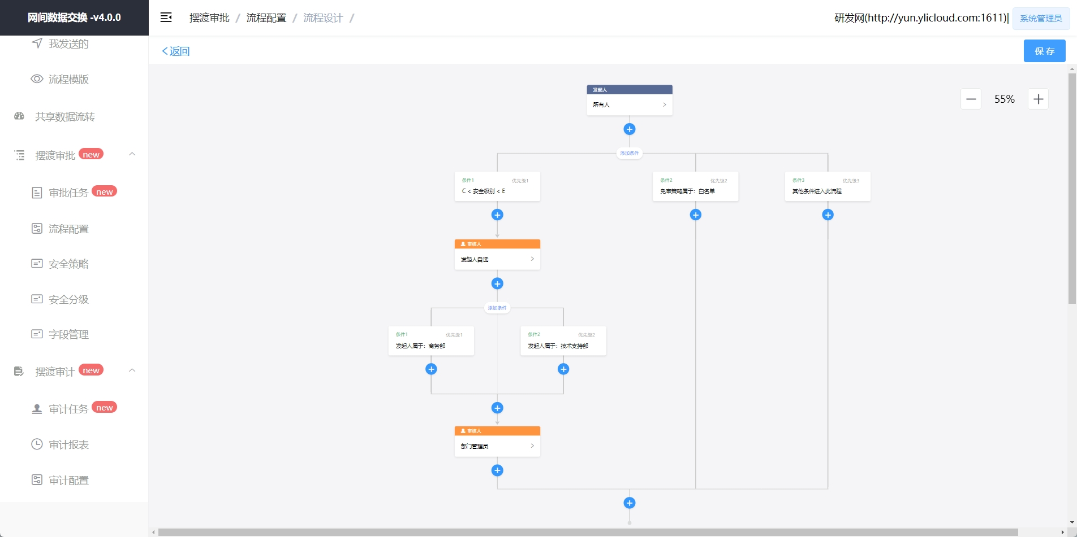Click the zoom in plus button
The width and height of the screenshot is (1077, 537).
tap(1038, 99)
